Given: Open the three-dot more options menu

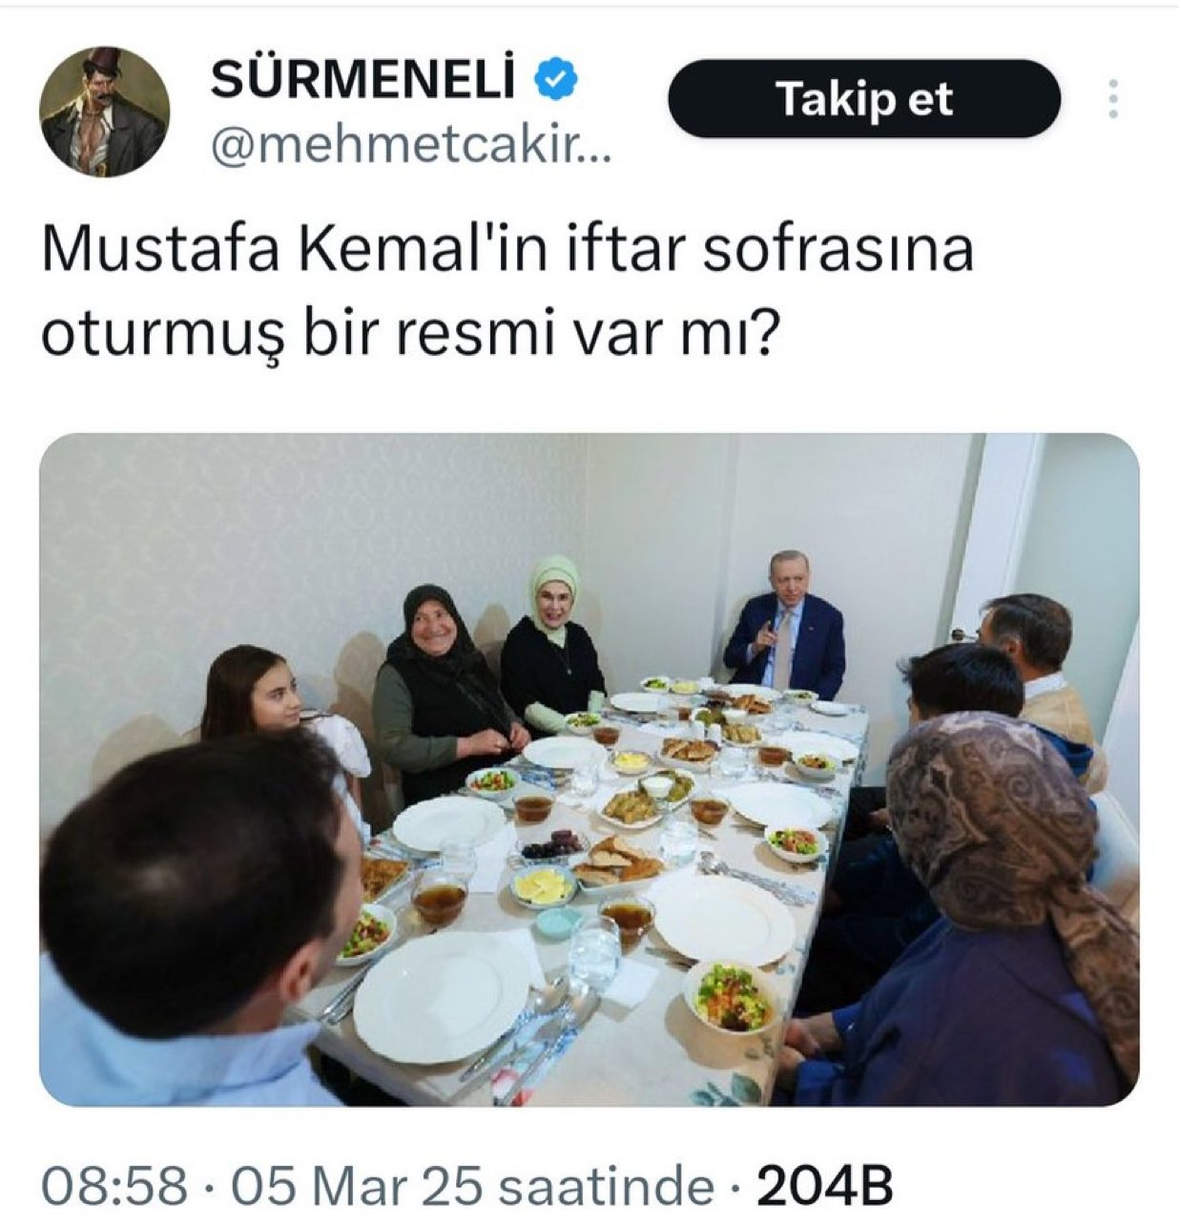Looking at the screenshot, I should click(x=1112, y=98).
